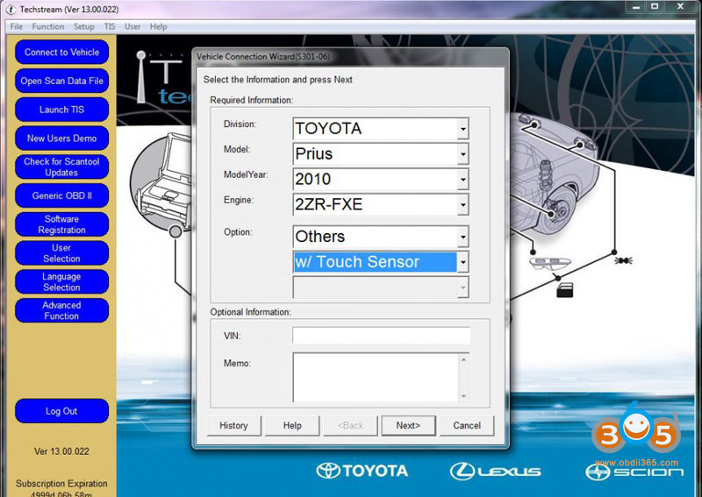Open the TIS menu

[x=110, y=26]
